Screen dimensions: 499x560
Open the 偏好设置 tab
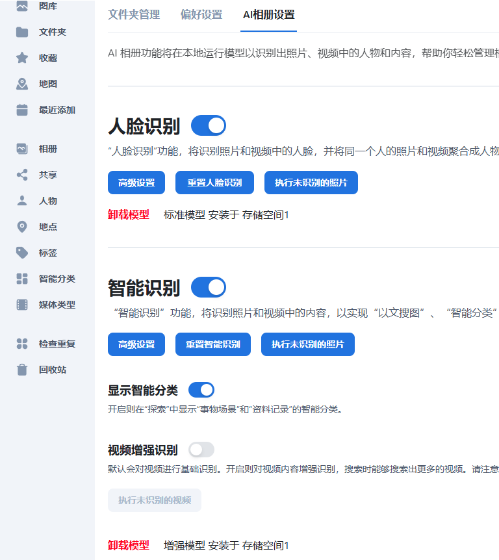click(x=201, y=15)
